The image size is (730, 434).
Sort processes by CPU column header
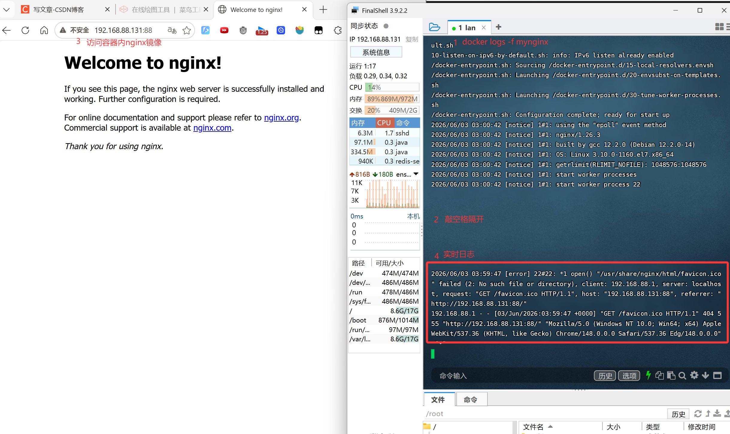[x=384, y=123]
